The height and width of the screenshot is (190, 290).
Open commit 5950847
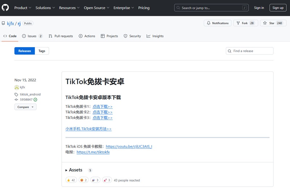point(26,100)
